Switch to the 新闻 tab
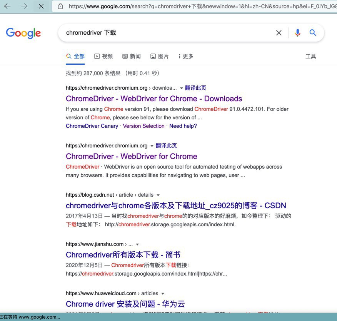 click(x=132, y=56)
